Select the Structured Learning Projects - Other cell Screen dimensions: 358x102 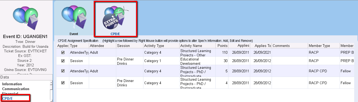tap(197, 53)
